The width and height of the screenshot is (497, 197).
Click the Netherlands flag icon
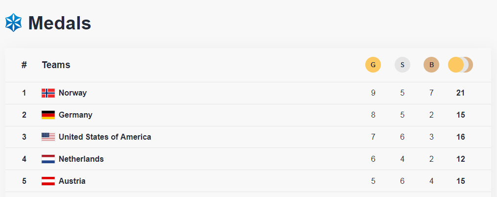(x=48, y=159)
